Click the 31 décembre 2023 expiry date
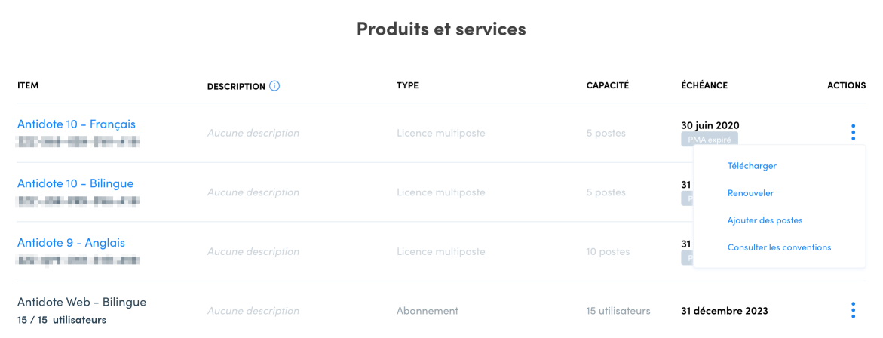 pos(725,311)
